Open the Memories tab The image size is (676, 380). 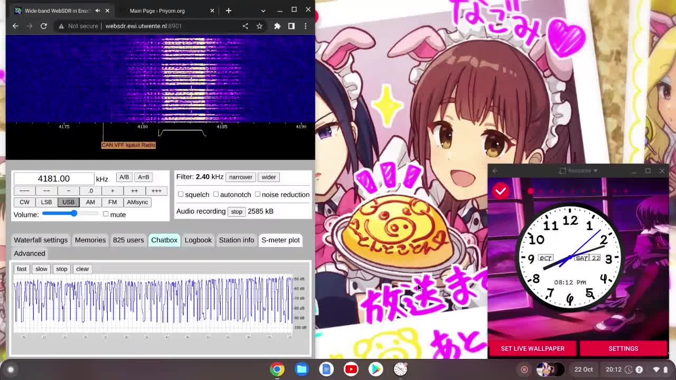90,240
